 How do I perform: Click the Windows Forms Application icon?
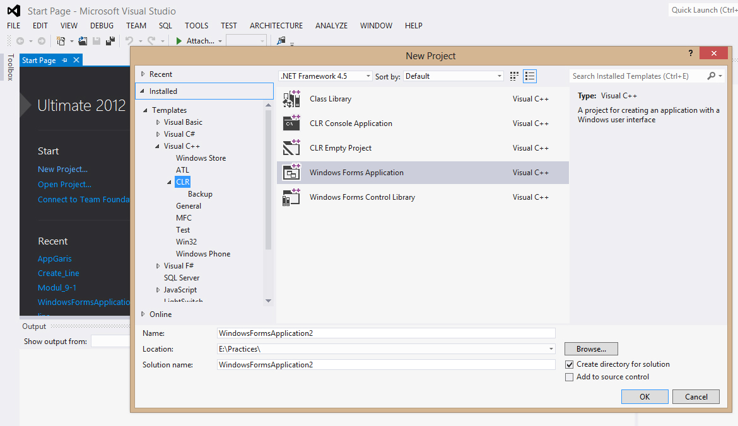291,173
